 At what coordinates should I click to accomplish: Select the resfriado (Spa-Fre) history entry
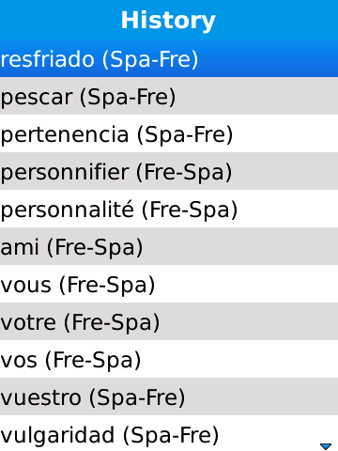(x=169, y=59)
